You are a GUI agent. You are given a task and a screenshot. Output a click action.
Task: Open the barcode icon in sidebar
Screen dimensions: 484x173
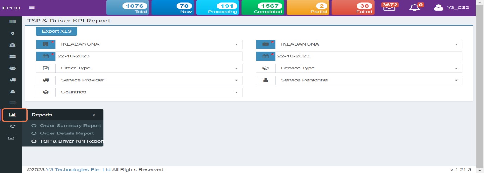(13, 22)
